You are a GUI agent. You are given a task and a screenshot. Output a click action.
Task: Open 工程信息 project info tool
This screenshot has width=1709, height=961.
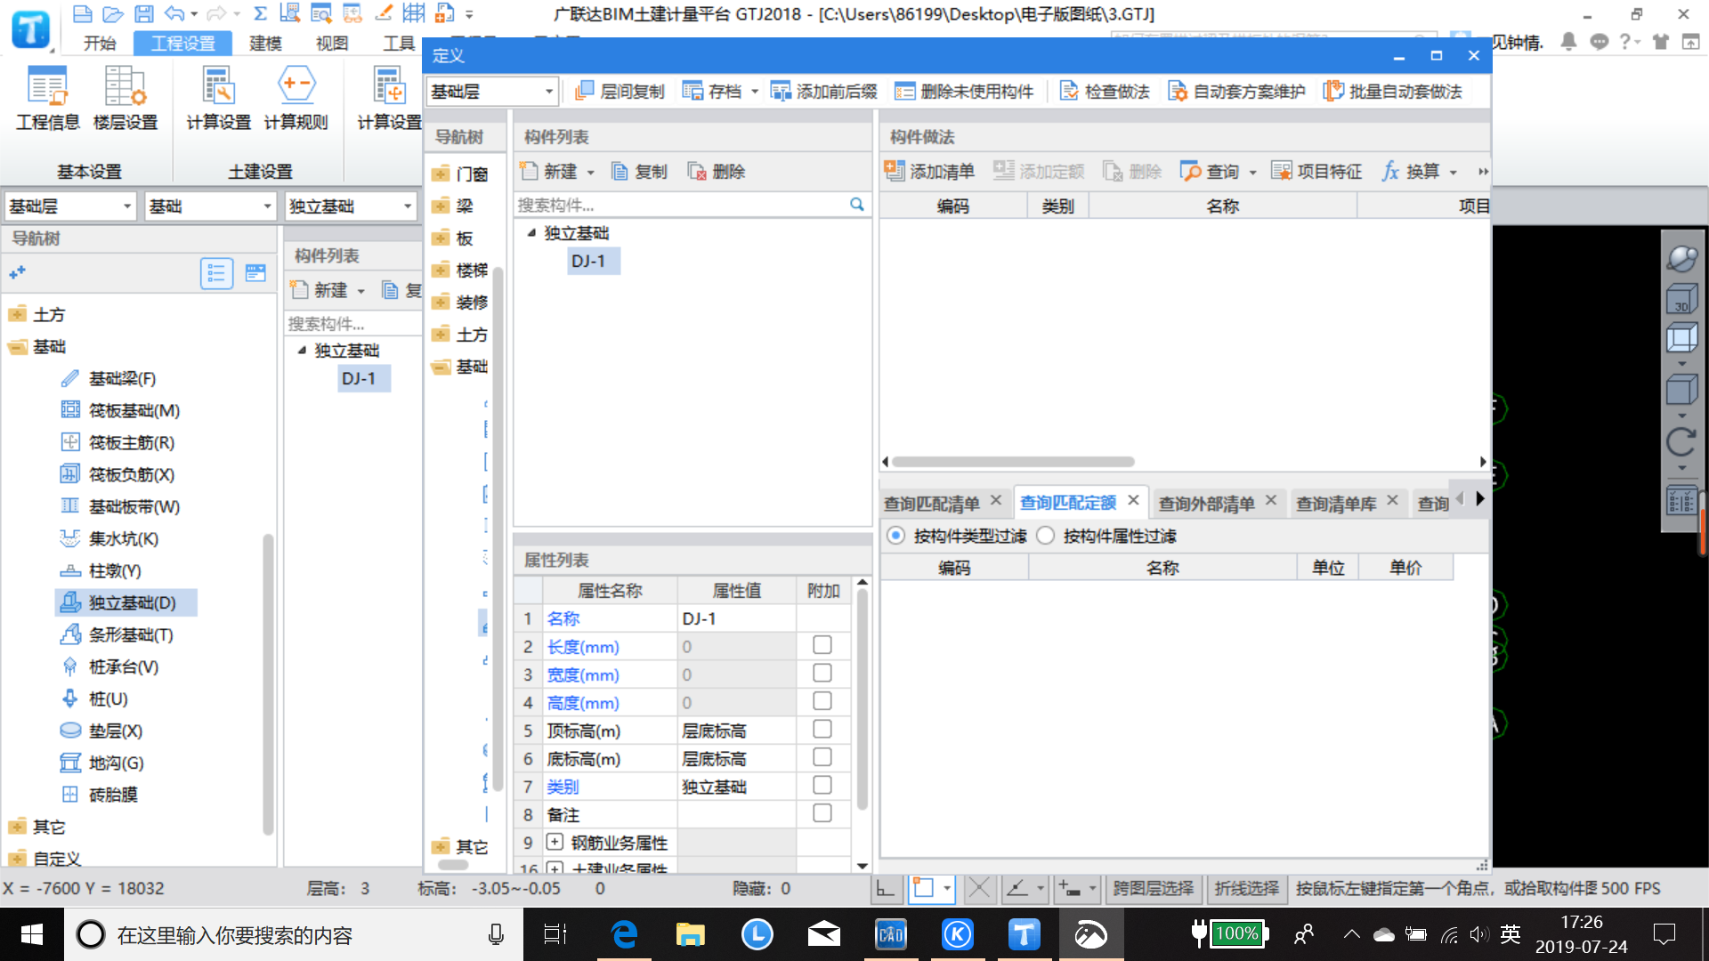48,99
